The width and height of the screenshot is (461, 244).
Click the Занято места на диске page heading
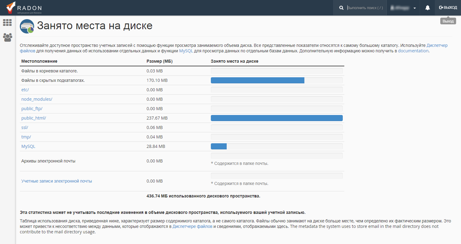(95, 26)
